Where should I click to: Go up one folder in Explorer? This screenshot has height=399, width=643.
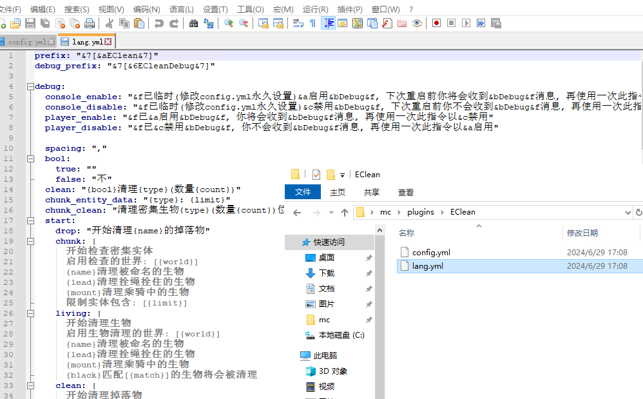click(x=345, y=213)
